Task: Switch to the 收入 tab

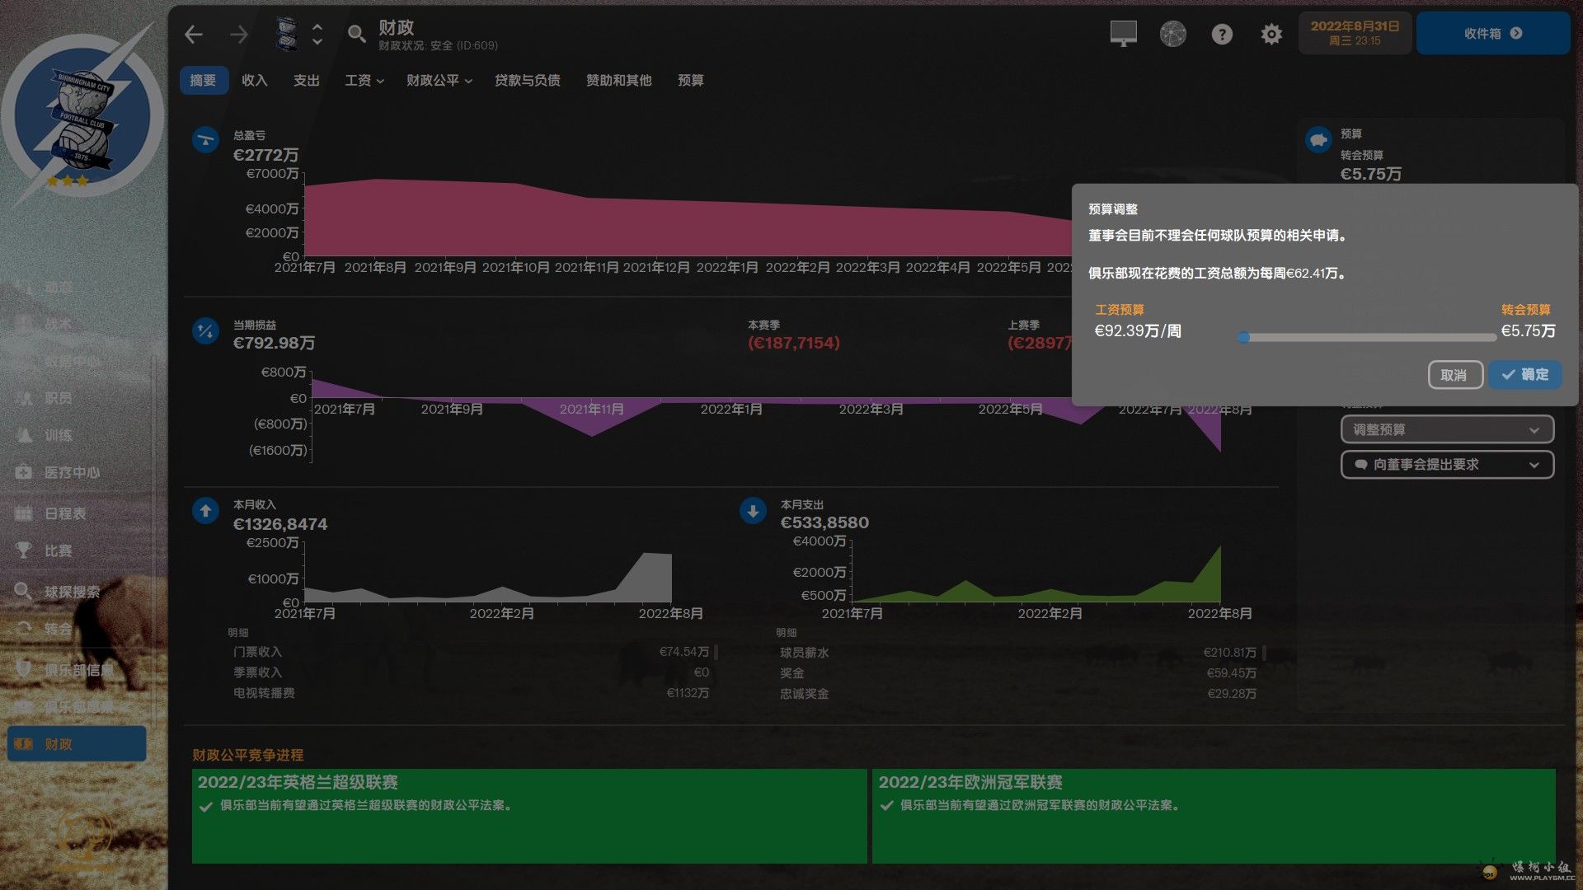Action: pyautogui.click(x=254, y=81)
